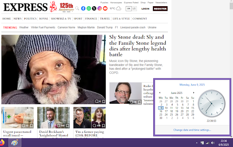Open the NEWS nav item
This screenshot has width=233, height=147.
pos(17,19)
